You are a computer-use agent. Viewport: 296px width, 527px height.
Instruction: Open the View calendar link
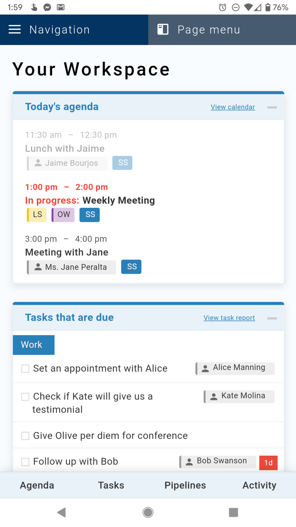click(x=233, y=107)
